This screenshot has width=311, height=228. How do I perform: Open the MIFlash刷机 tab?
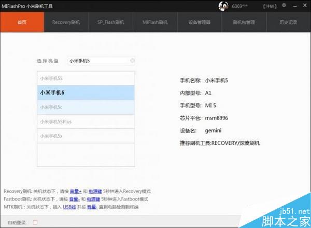pyautogui.click(x=155, y=22)
